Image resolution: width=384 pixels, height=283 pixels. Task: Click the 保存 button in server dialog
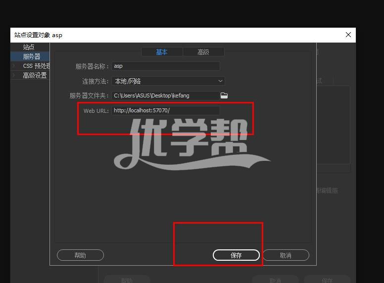tap(236, 255)
